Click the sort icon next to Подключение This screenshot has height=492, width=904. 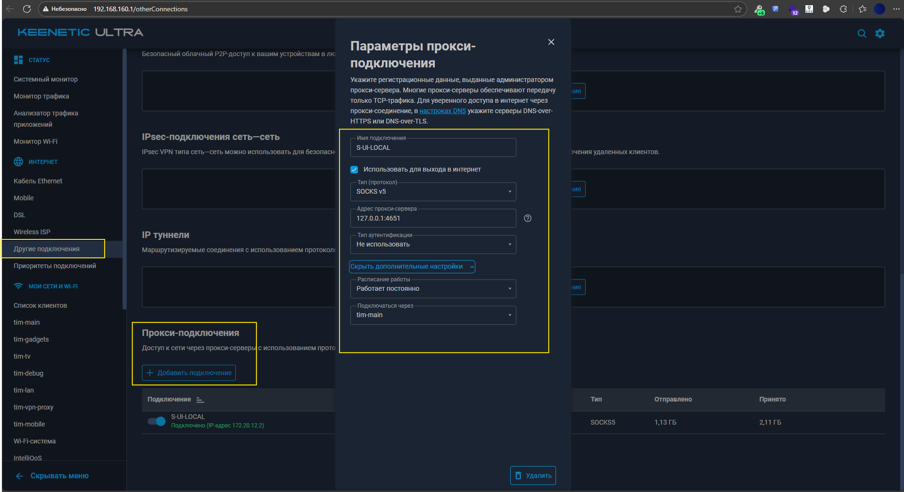coord(200,400)
